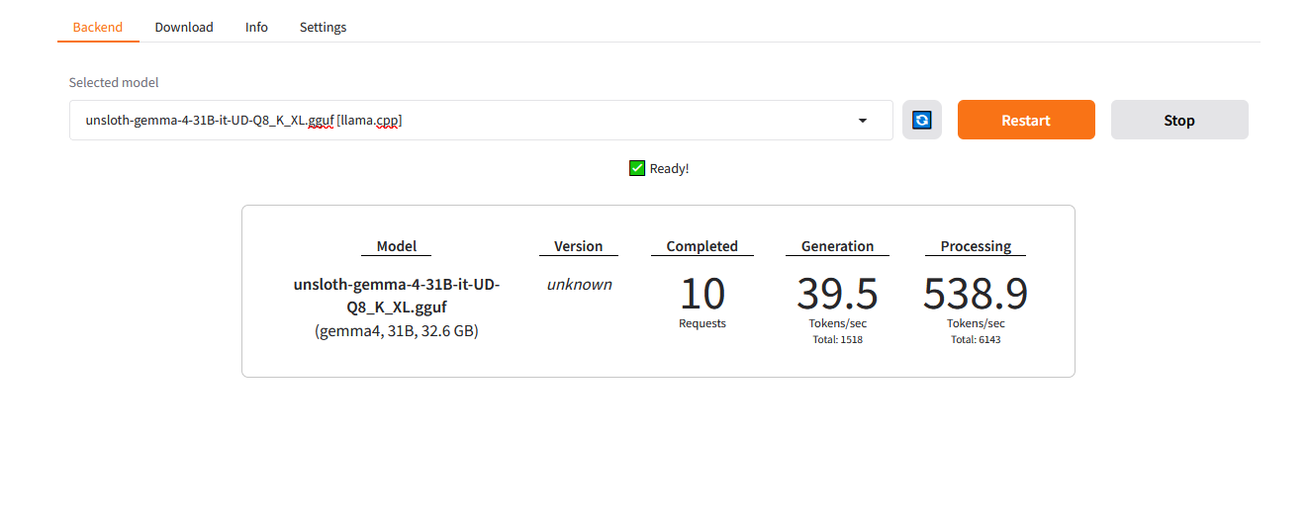Click the 39.5 generation speed value
The width and height of the screenshot is (1310, 529).
tap(837, 294)
